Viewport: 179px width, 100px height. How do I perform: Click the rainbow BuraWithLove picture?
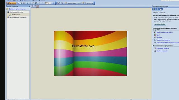point(90,53)
